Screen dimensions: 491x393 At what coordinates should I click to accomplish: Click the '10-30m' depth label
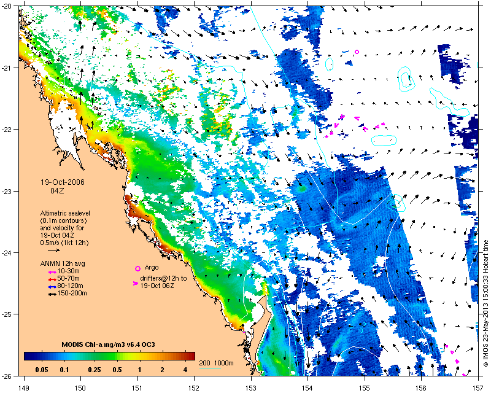[69, 271]
